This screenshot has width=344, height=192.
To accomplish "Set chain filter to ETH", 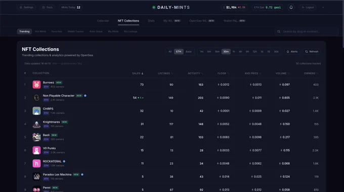I will tap(179, 52).
